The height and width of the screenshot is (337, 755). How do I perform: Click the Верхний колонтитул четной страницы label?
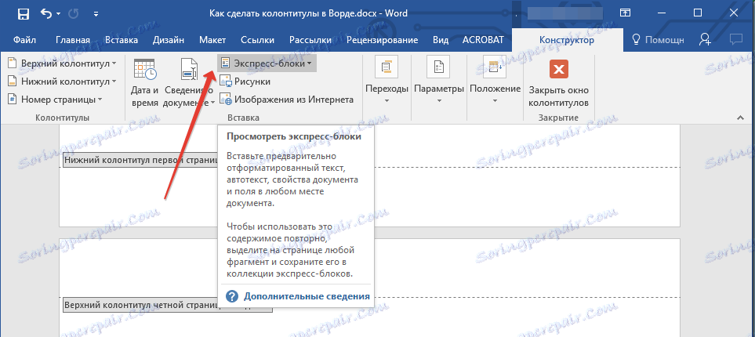tap(168, 305)
